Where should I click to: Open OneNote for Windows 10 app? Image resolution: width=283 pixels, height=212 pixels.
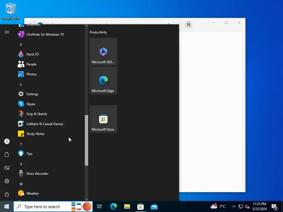(51, 35)
